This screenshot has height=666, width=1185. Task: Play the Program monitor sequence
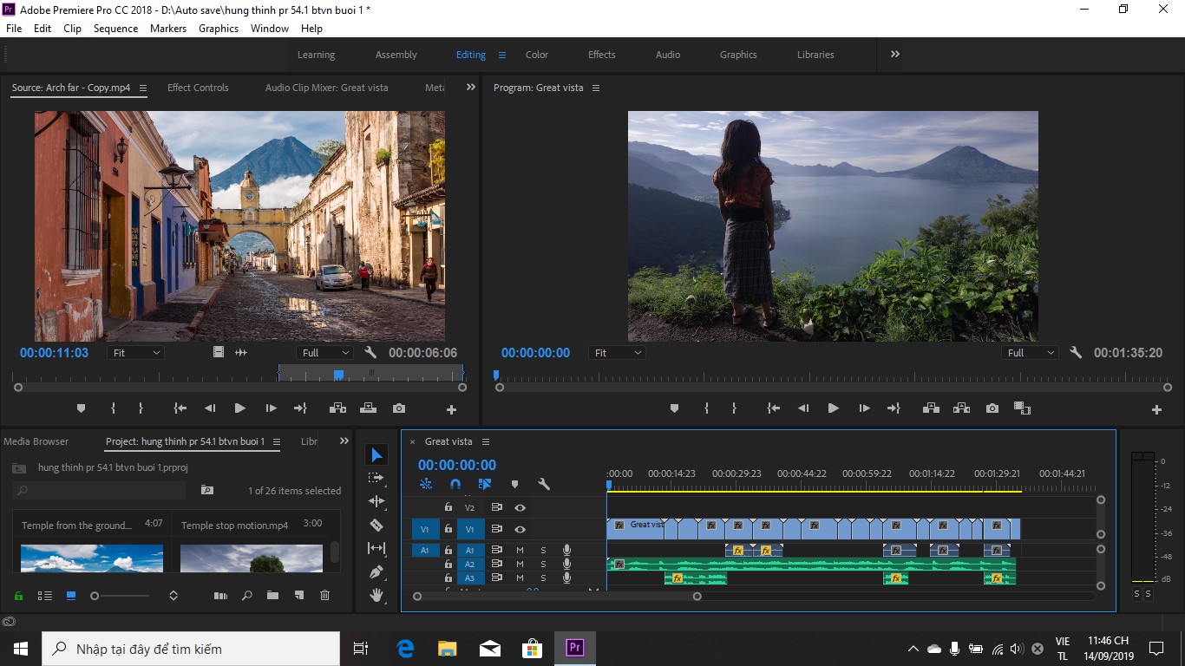pos(833,408)
